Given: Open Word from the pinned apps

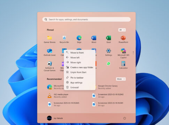Looking at the screenshot, I should point(94,39).
